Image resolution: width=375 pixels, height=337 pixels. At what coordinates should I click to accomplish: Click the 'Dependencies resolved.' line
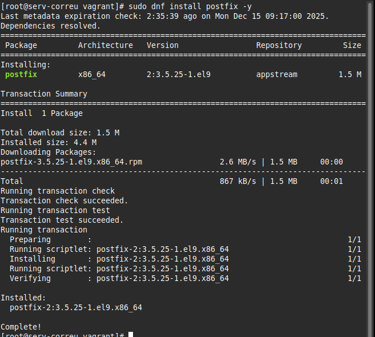51,26
